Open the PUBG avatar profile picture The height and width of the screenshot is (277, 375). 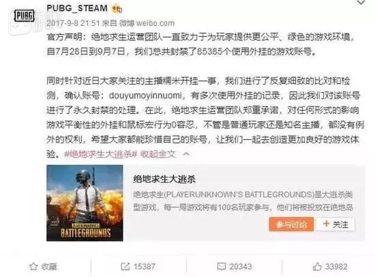click(x=24, y=16)
